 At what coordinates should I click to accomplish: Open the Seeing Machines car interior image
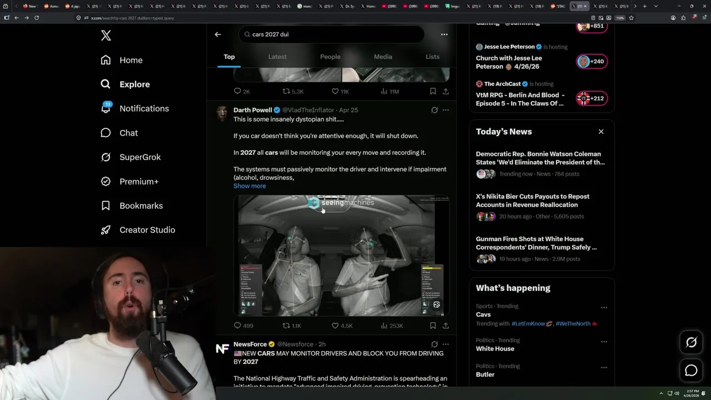[x=341, y=255]
